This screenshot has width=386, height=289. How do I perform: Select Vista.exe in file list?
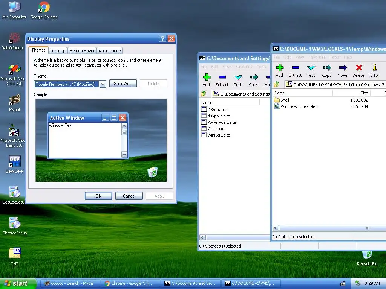click(x=213, y=129)
